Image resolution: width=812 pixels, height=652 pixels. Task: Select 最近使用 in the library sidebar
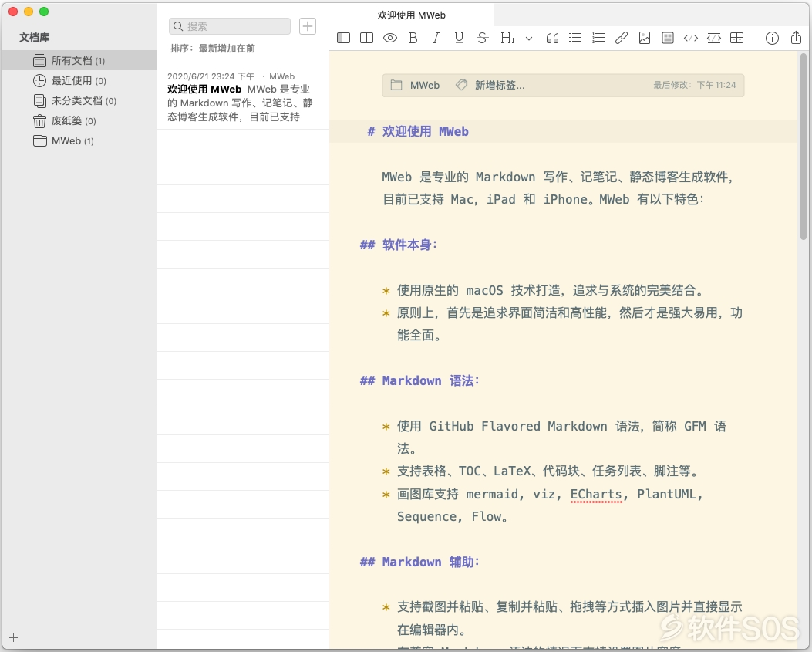79,81
